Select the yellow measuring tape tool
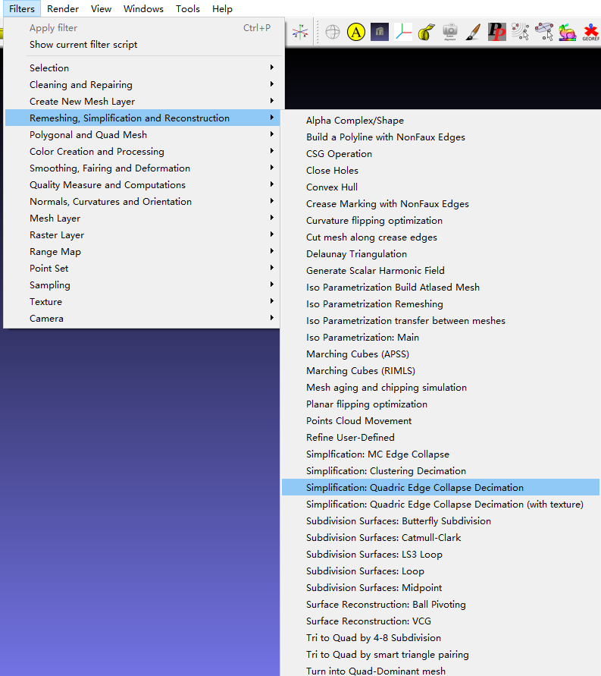 (x=426, y=32)
